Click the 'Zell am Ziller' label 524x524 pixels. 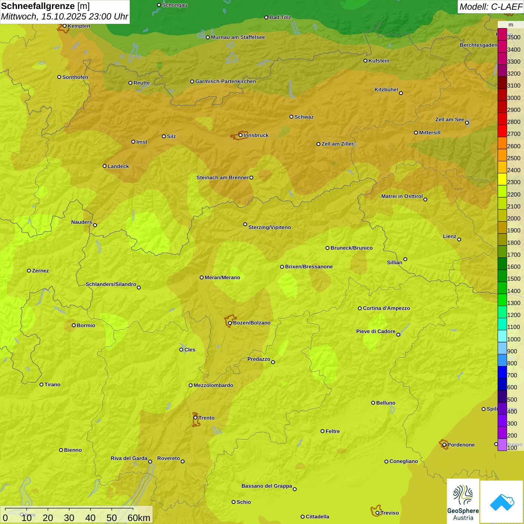click(338, 144)
